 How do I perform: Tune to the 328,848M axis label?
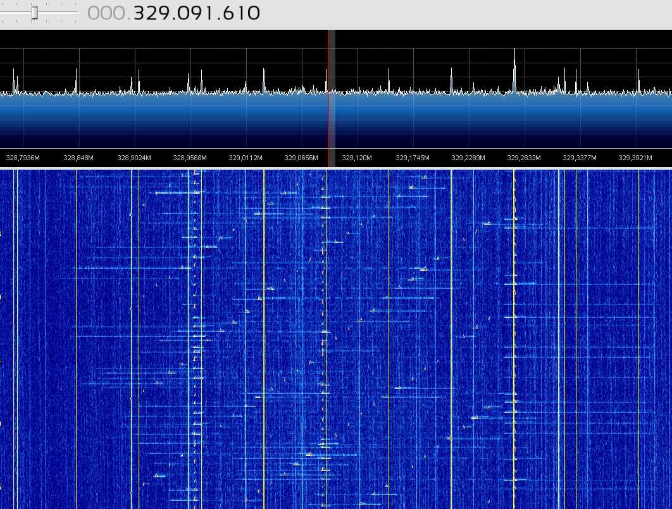[x=78, y=158]
